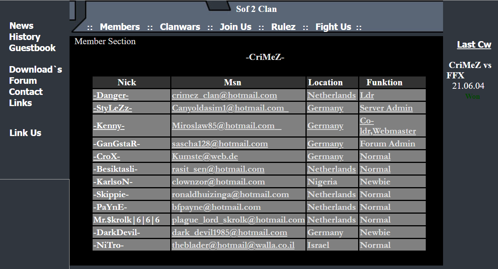Open the Download`s section
This screenshot has width=498, height=269.
[35, 70]
